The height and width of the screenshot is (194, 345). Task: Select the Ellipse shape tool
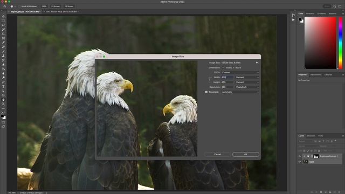pyautogui.click(x=3, y=95)
